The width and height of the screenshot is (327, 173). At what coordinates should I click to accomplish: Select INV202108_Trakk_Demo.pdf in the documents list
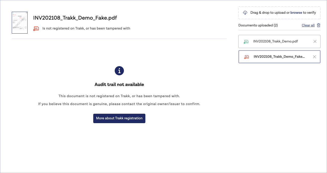click(275, 41)
